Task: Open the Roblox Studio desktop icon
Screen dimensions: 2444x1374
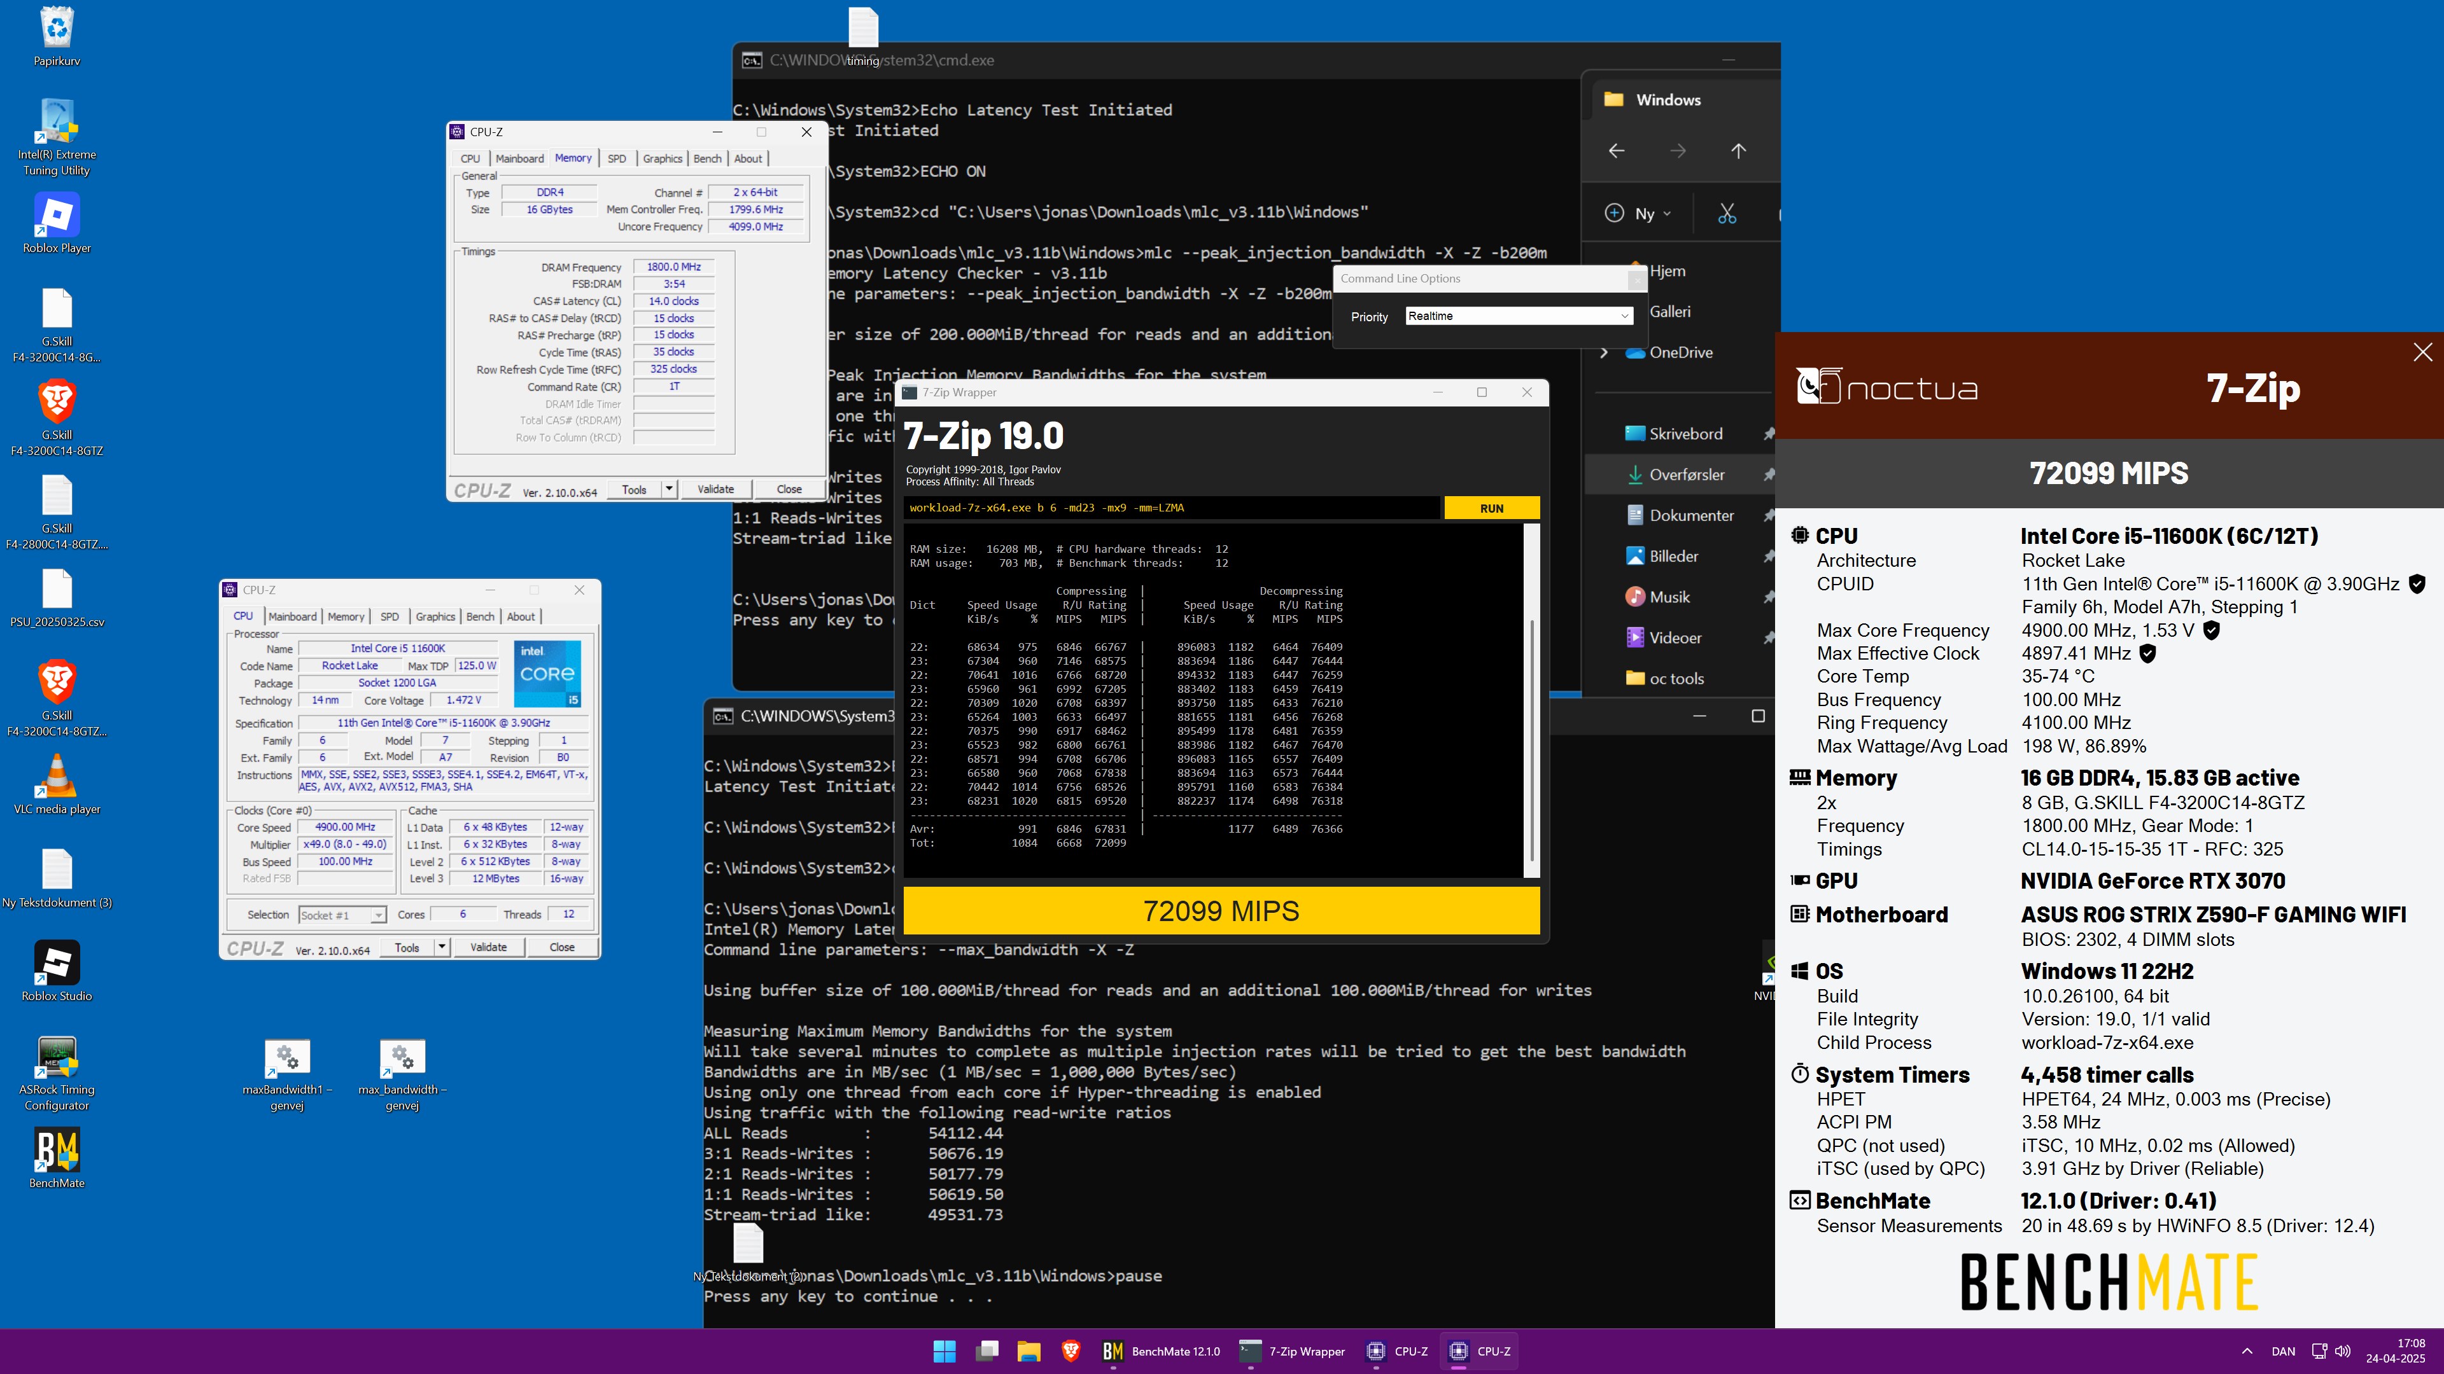Action: (57, 971)
